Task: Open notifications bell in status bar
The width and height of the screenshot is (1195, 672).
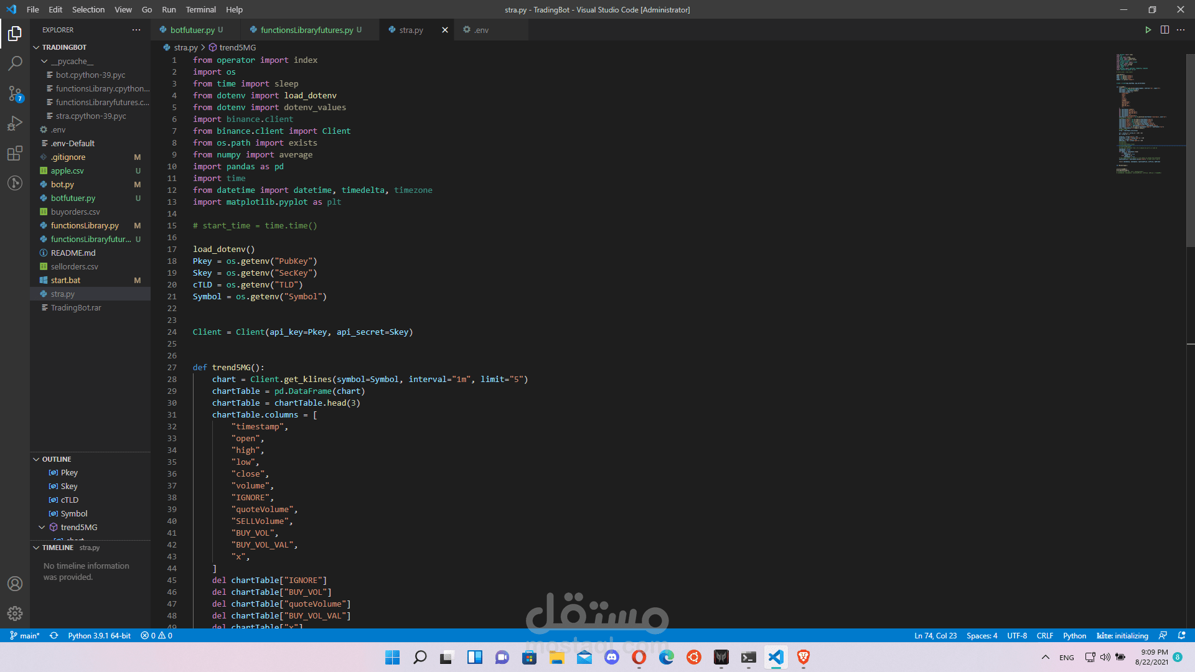Action: (1182, 635)
